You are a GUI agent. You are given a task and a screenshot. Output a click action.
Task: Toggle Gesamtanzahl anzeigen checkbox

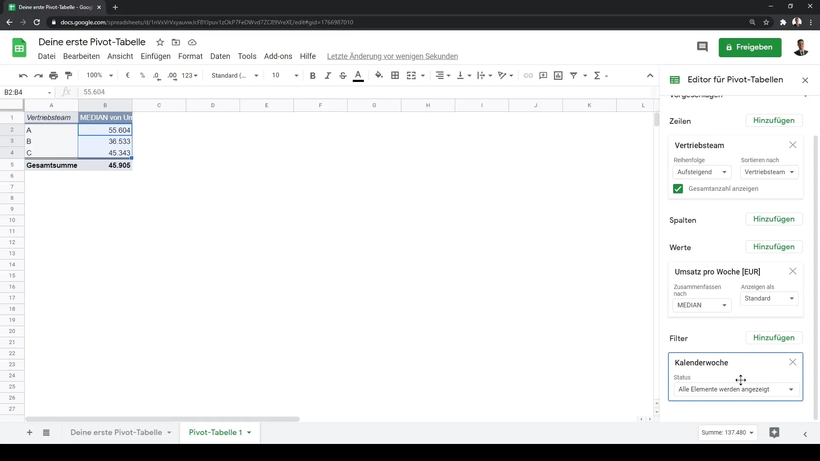678,189
